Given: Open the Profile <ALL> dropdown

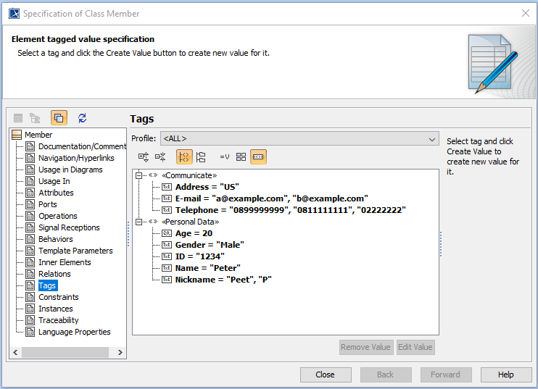Looking at the screenshot, I should coord(299,138).
